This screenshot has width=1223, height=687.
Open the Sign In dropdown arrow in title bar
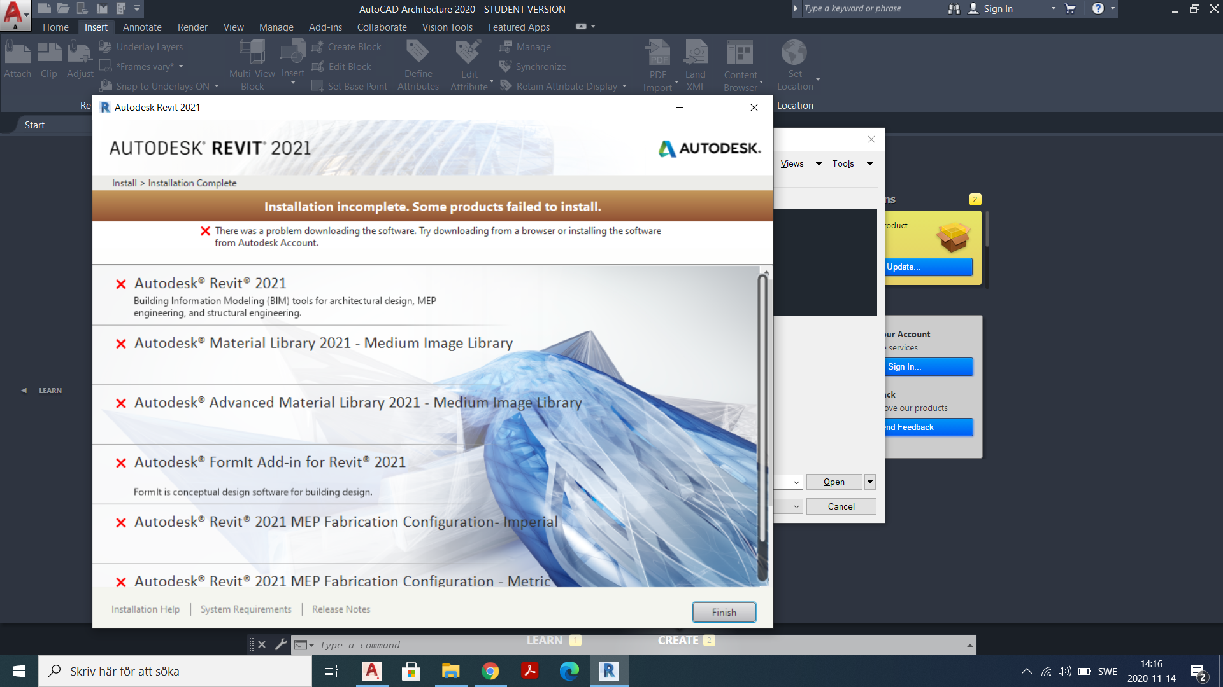pyautogui.click(x=1054, y=8)
